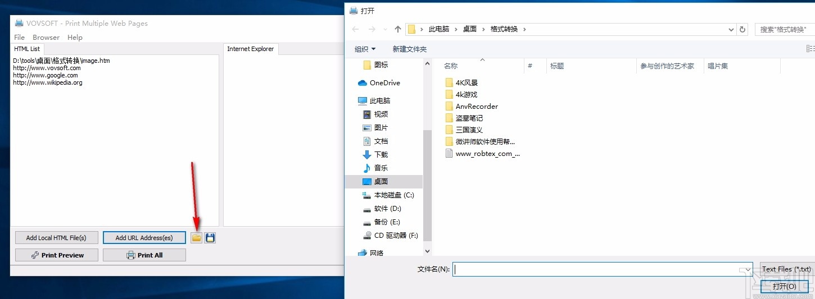
Task: Sort by the 标题 column header
Action: point(557,66)
